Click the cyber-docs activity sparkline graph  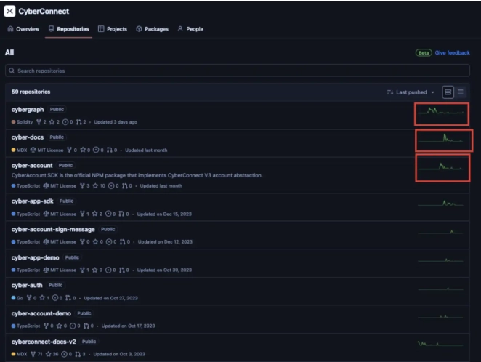(444, 139)
